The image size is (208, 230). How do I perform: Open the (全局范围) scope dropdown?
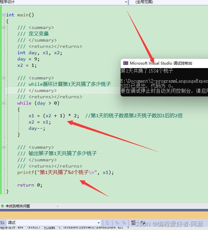coord(168,2)
